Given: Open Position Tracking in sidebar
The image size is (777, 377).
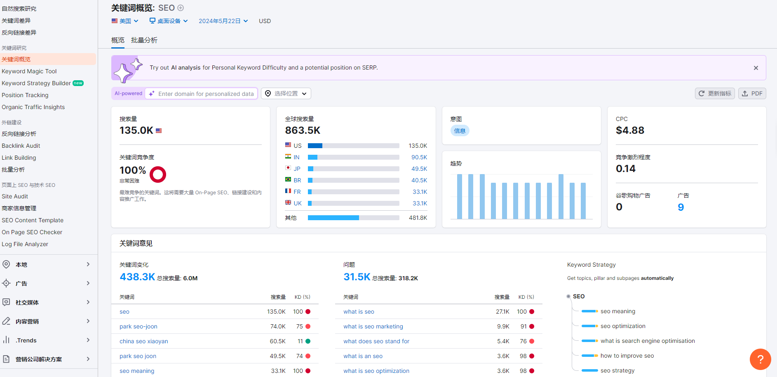Looking at the screenshot, I should tap(25, 95).
